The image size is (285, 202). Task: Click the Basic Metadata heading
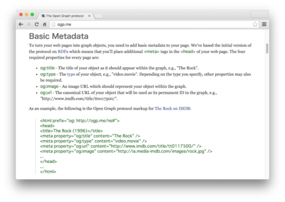click(59, 36)
